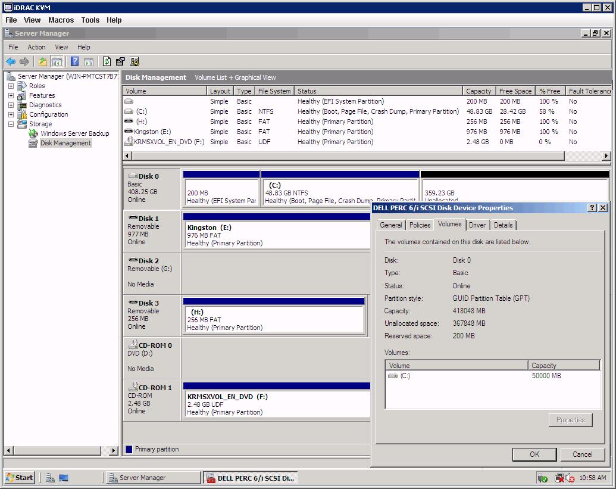Click the Roles icon in the tree
The image size is (616, 489).
[22, 86]
